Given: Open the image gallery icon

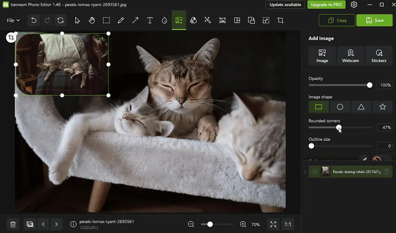Looking at the screenshot, I should click(30, 225).
